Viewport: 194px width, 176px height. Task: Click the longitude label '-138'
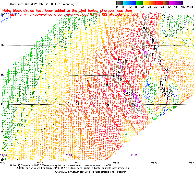154,162
